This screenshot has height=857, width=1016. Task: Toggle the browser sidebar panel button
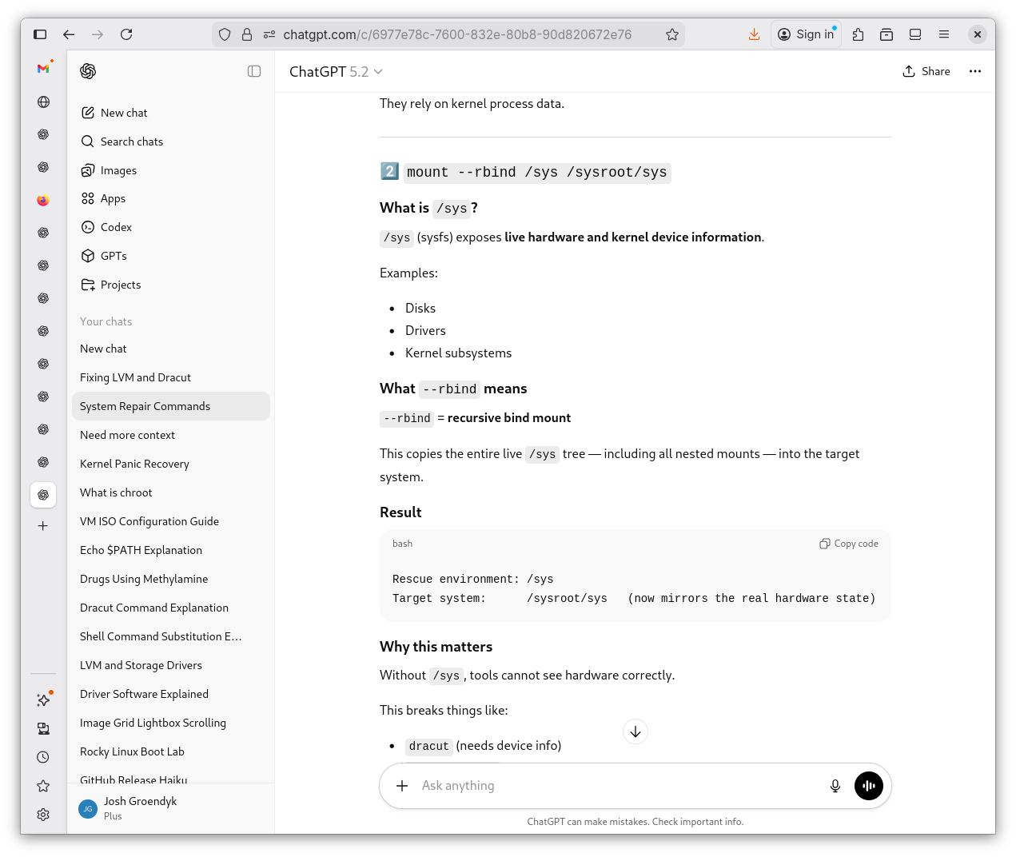(40, 34)
